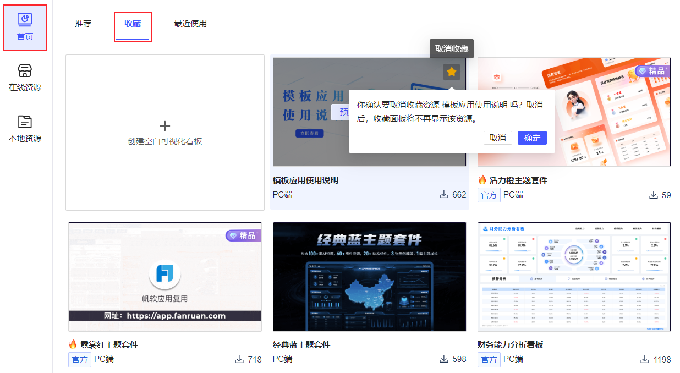Click 创建空白可视化看板 text
The height and width of the screenshot is (373, 680).
coord(165,141)
